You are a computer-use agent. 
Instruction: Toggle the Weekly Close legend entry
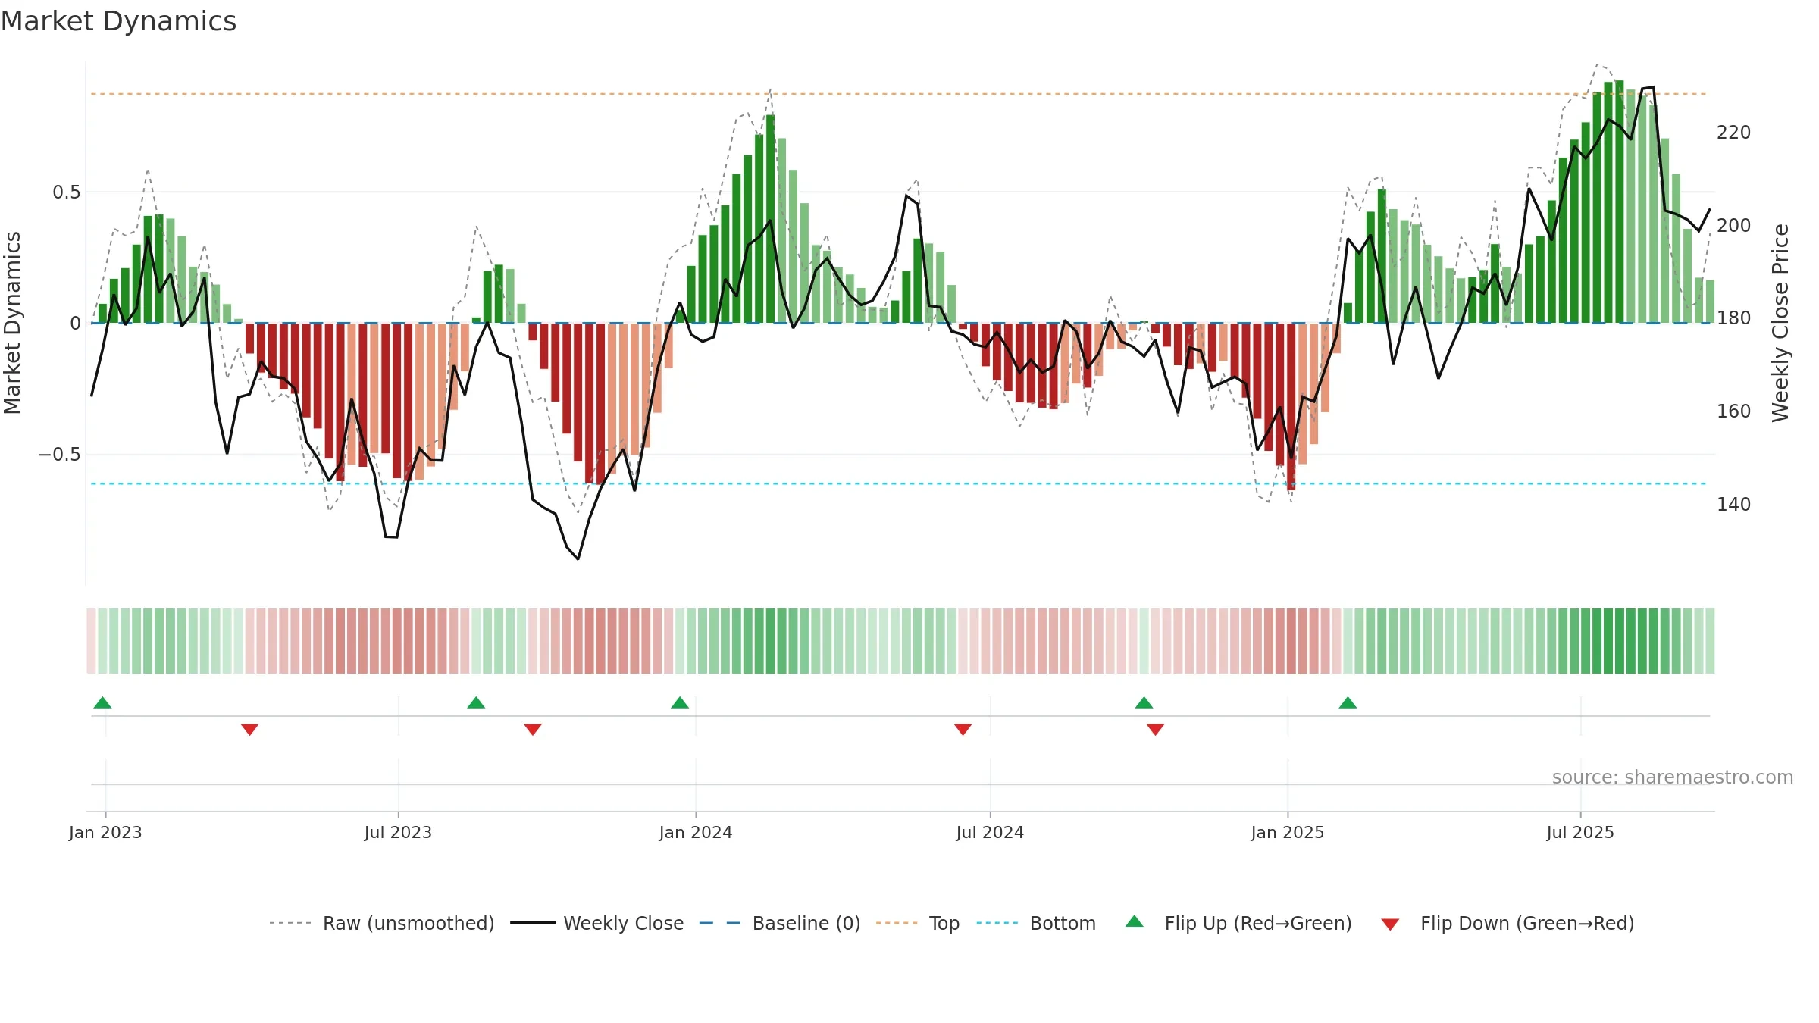(596, 923)
